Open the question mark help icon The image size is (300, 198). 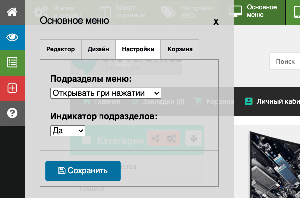tap(12, 113)
